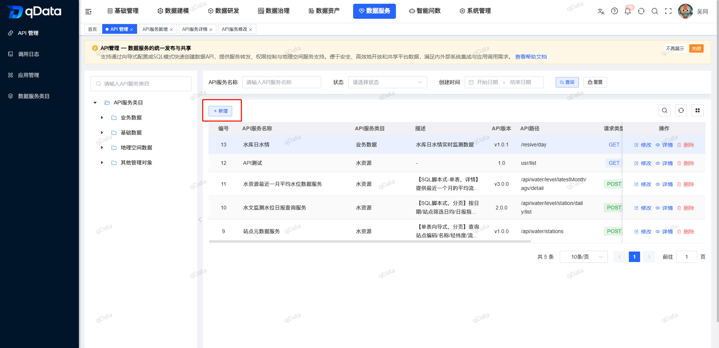Edit the 水库日水情 row via 修改
This screenshot has height=348, width=719.
click(x=643, y=145)
